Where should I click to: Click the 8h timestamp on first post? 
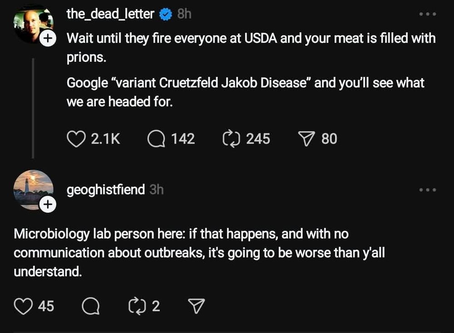pyautogui.click(x=184, y=15)
